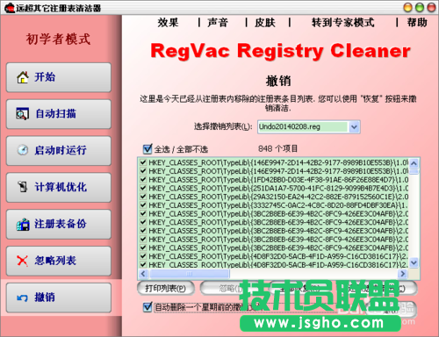The height and width of the screenshot is (337, 439).
Task: Uncheck the row containing {1FD42BB0-D03E
Action: (x=143, y=179)
